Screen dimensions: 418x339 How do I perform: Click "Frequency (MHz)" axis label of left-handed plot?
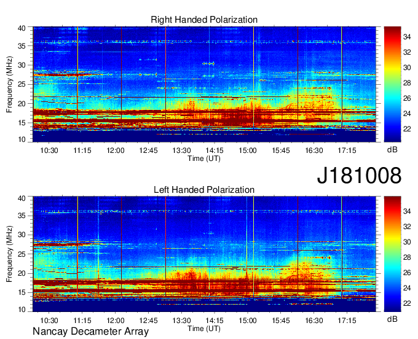[x=9, y=254]
